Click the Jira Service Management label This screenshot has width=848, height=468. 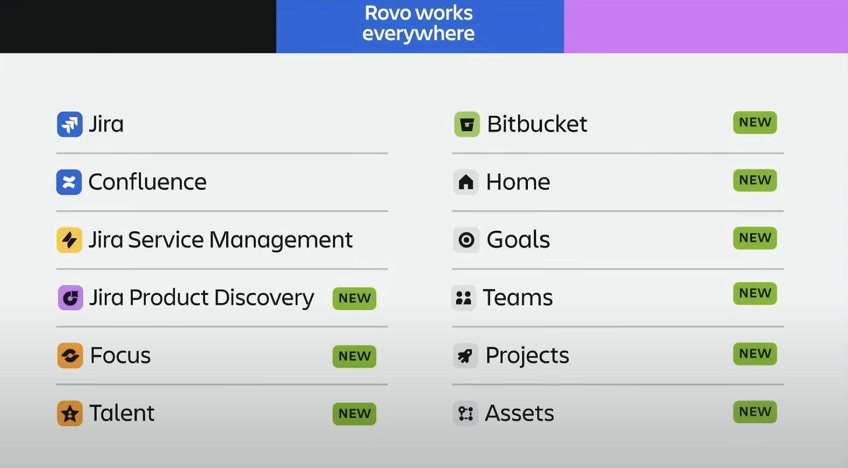pyautogui.click(x=220, y=240)
